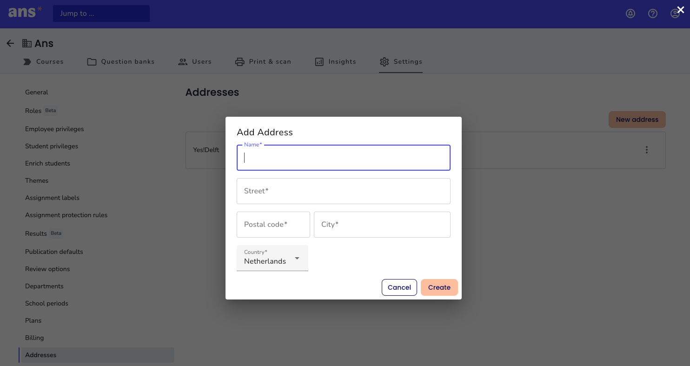Image resolution: width=690 pixels, height=366 pixels.
Task: Click into the Street field
Action: (344, 191)
